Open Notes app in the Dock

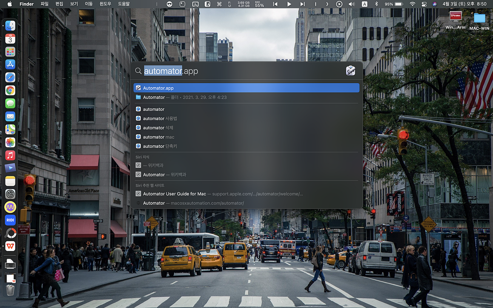(x=10, y=181)
